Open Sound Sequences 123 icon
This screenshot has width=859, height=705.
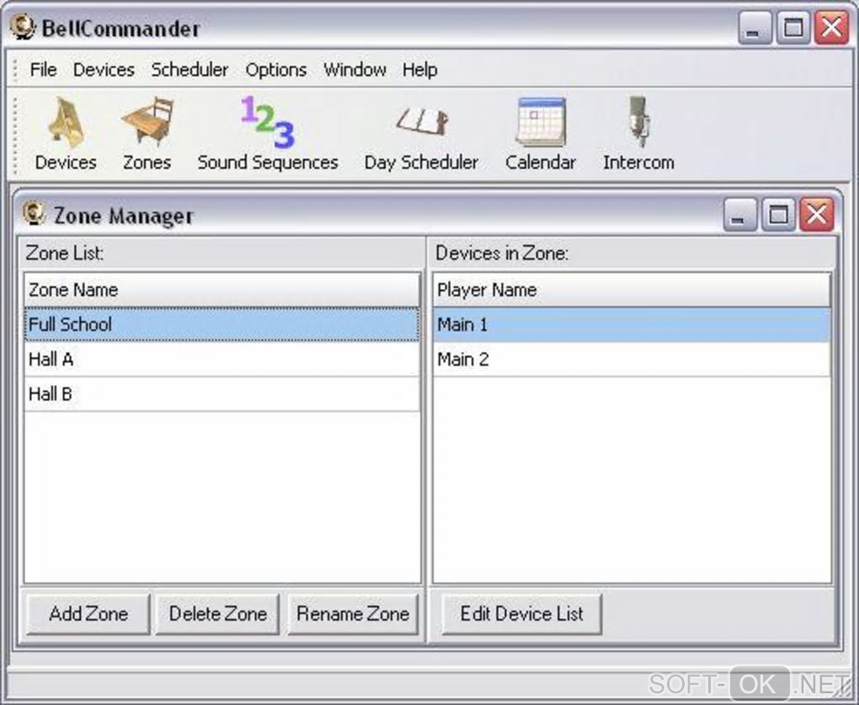tap(268, 133)
